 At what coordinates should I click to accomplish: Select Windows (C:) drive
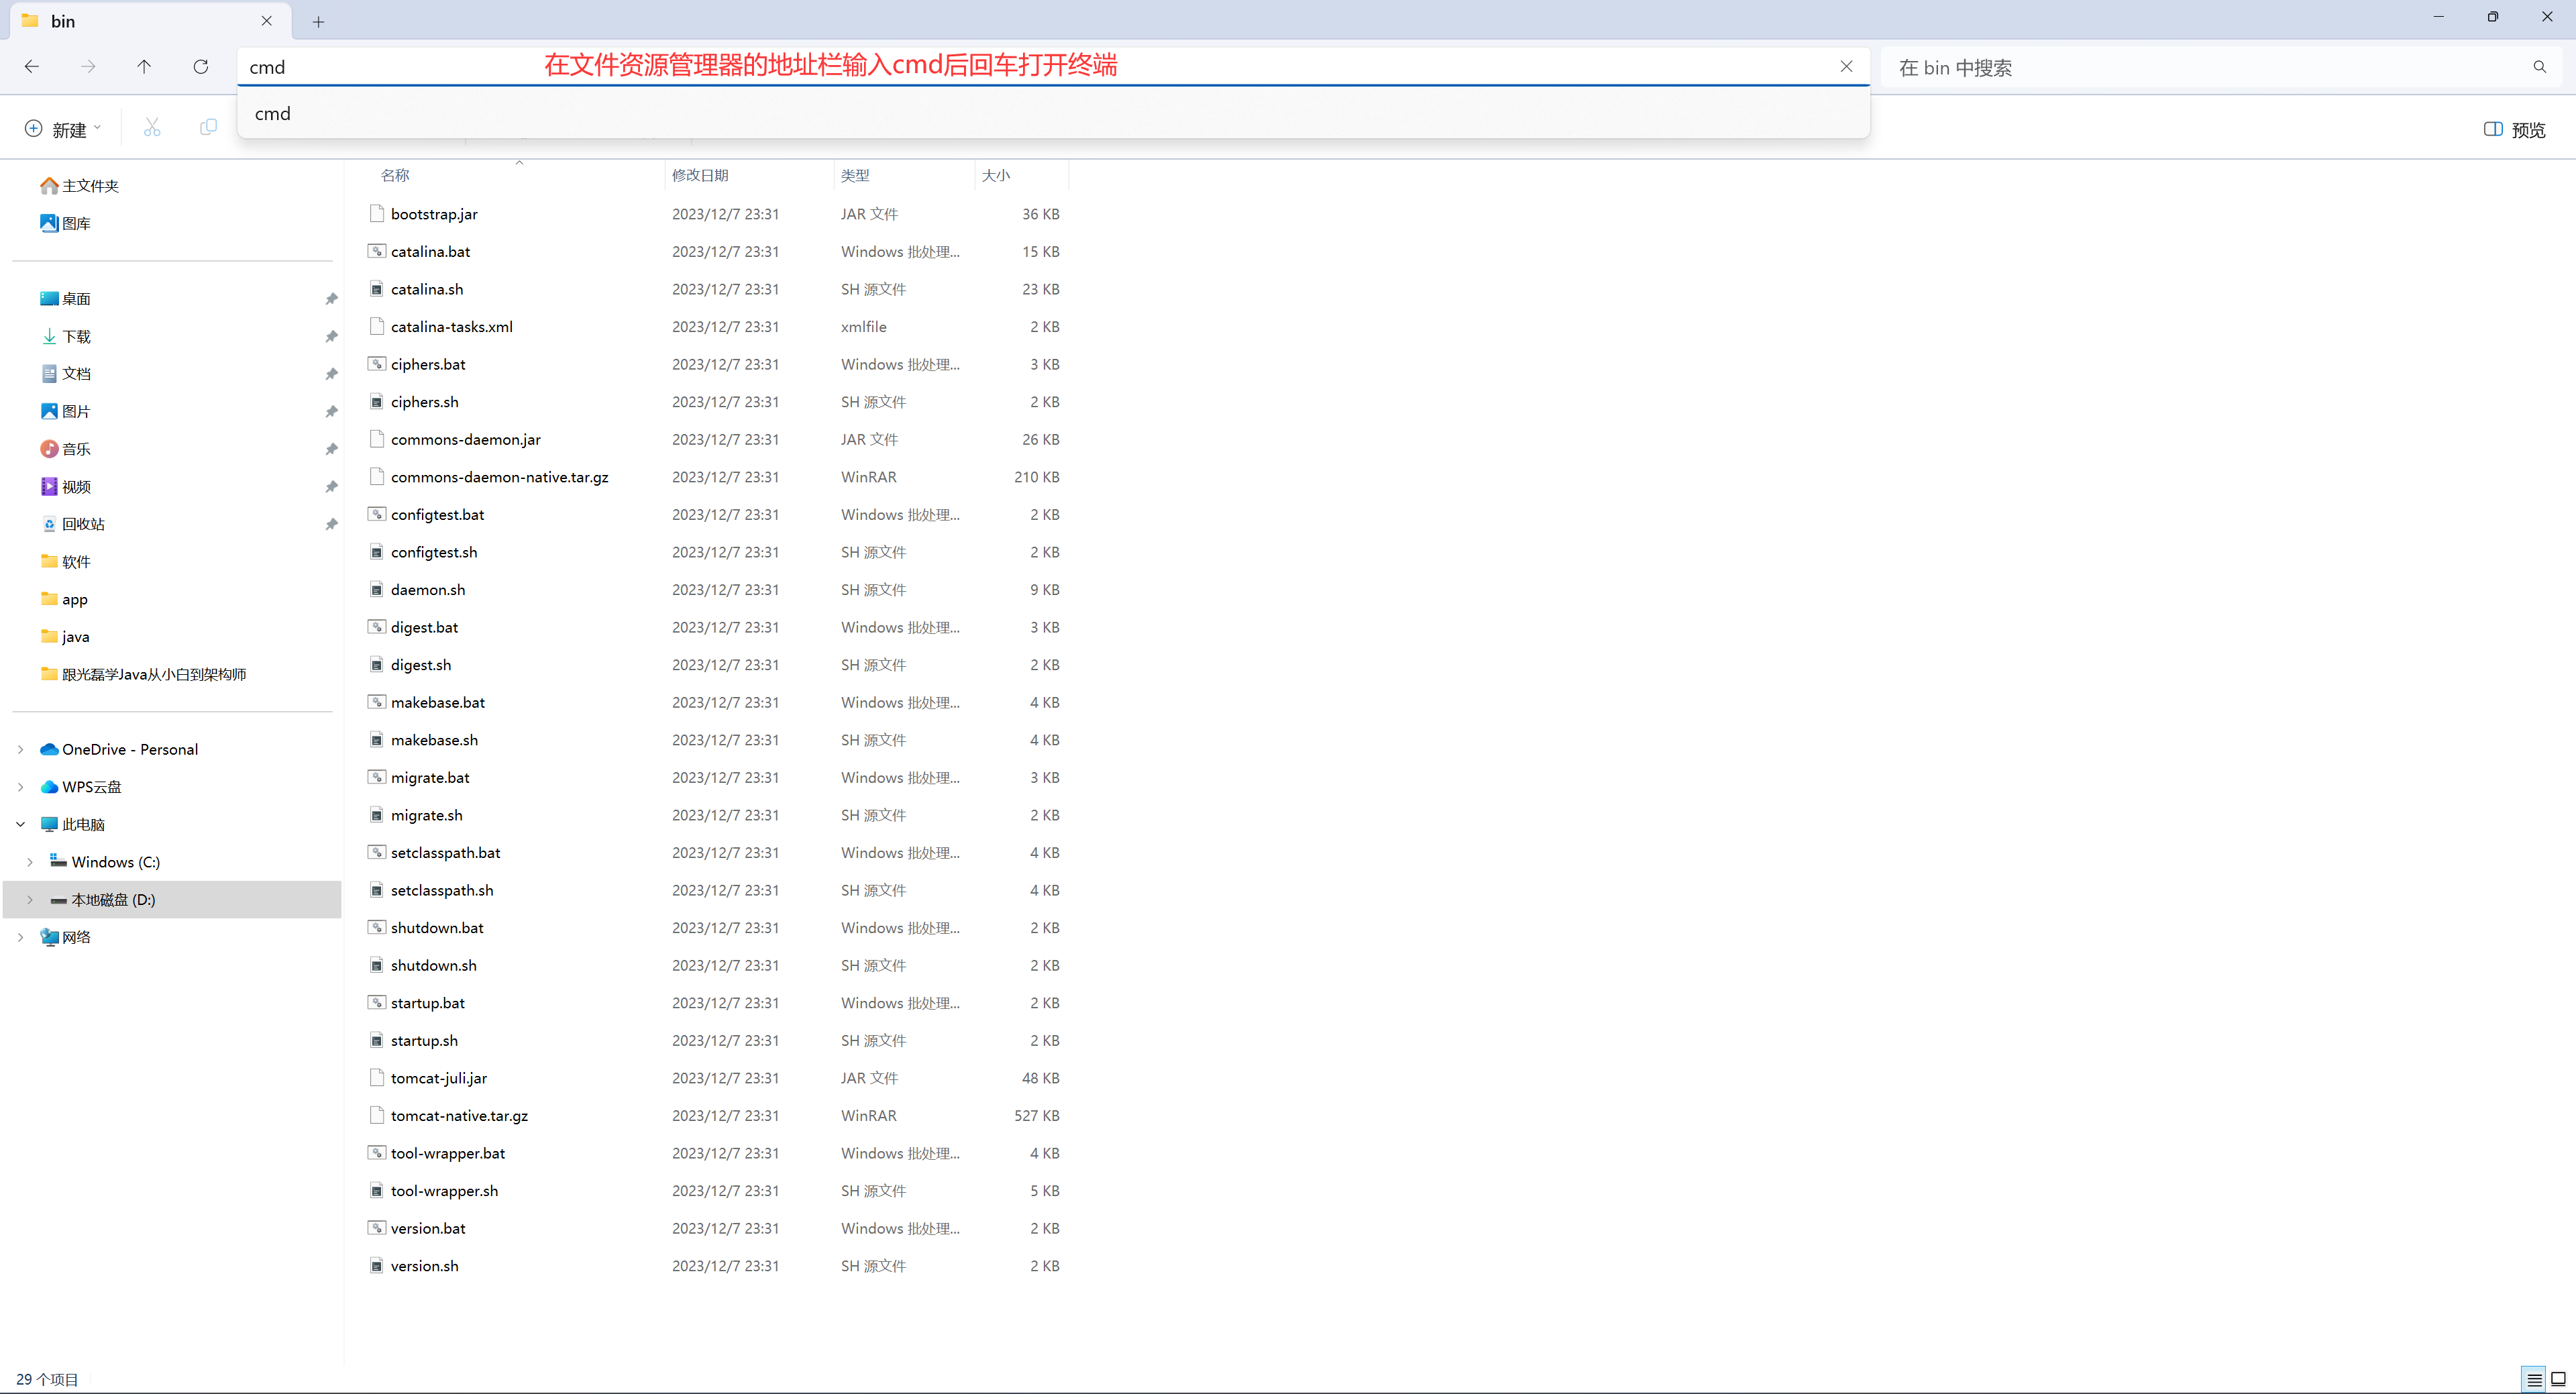click(x=104, y=862)
